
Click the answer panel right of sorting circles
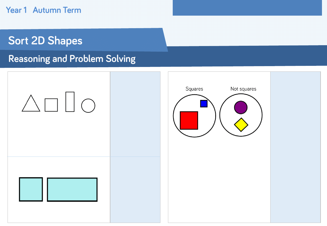click(295, 147)
